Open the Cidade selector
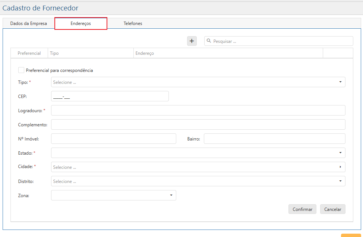This screenshot has width=363, height=237. (198, 167)
